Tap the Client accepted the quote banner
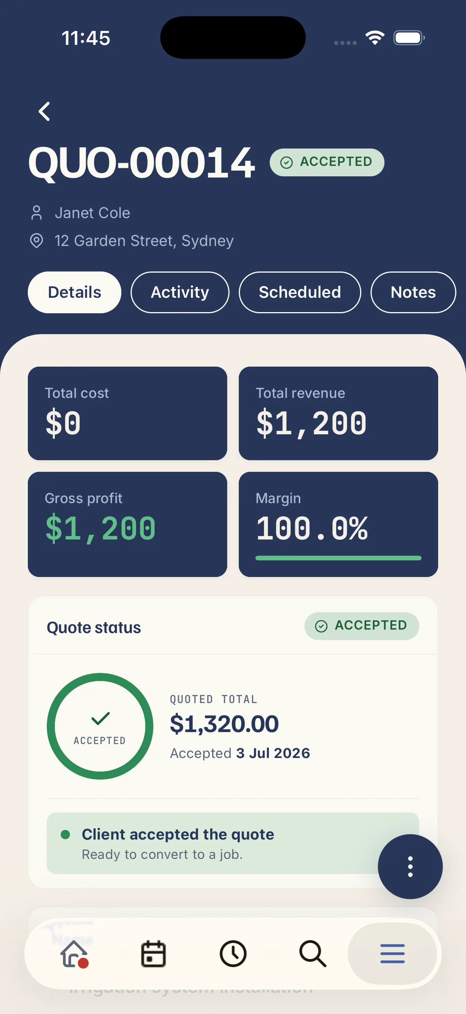Image resolution: width=466 pixels, height=1014 pixels. coord(233,843)
